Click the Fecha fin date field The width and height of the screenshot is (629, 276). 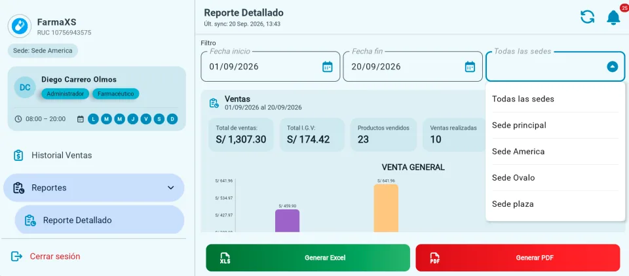click(413, 67)
